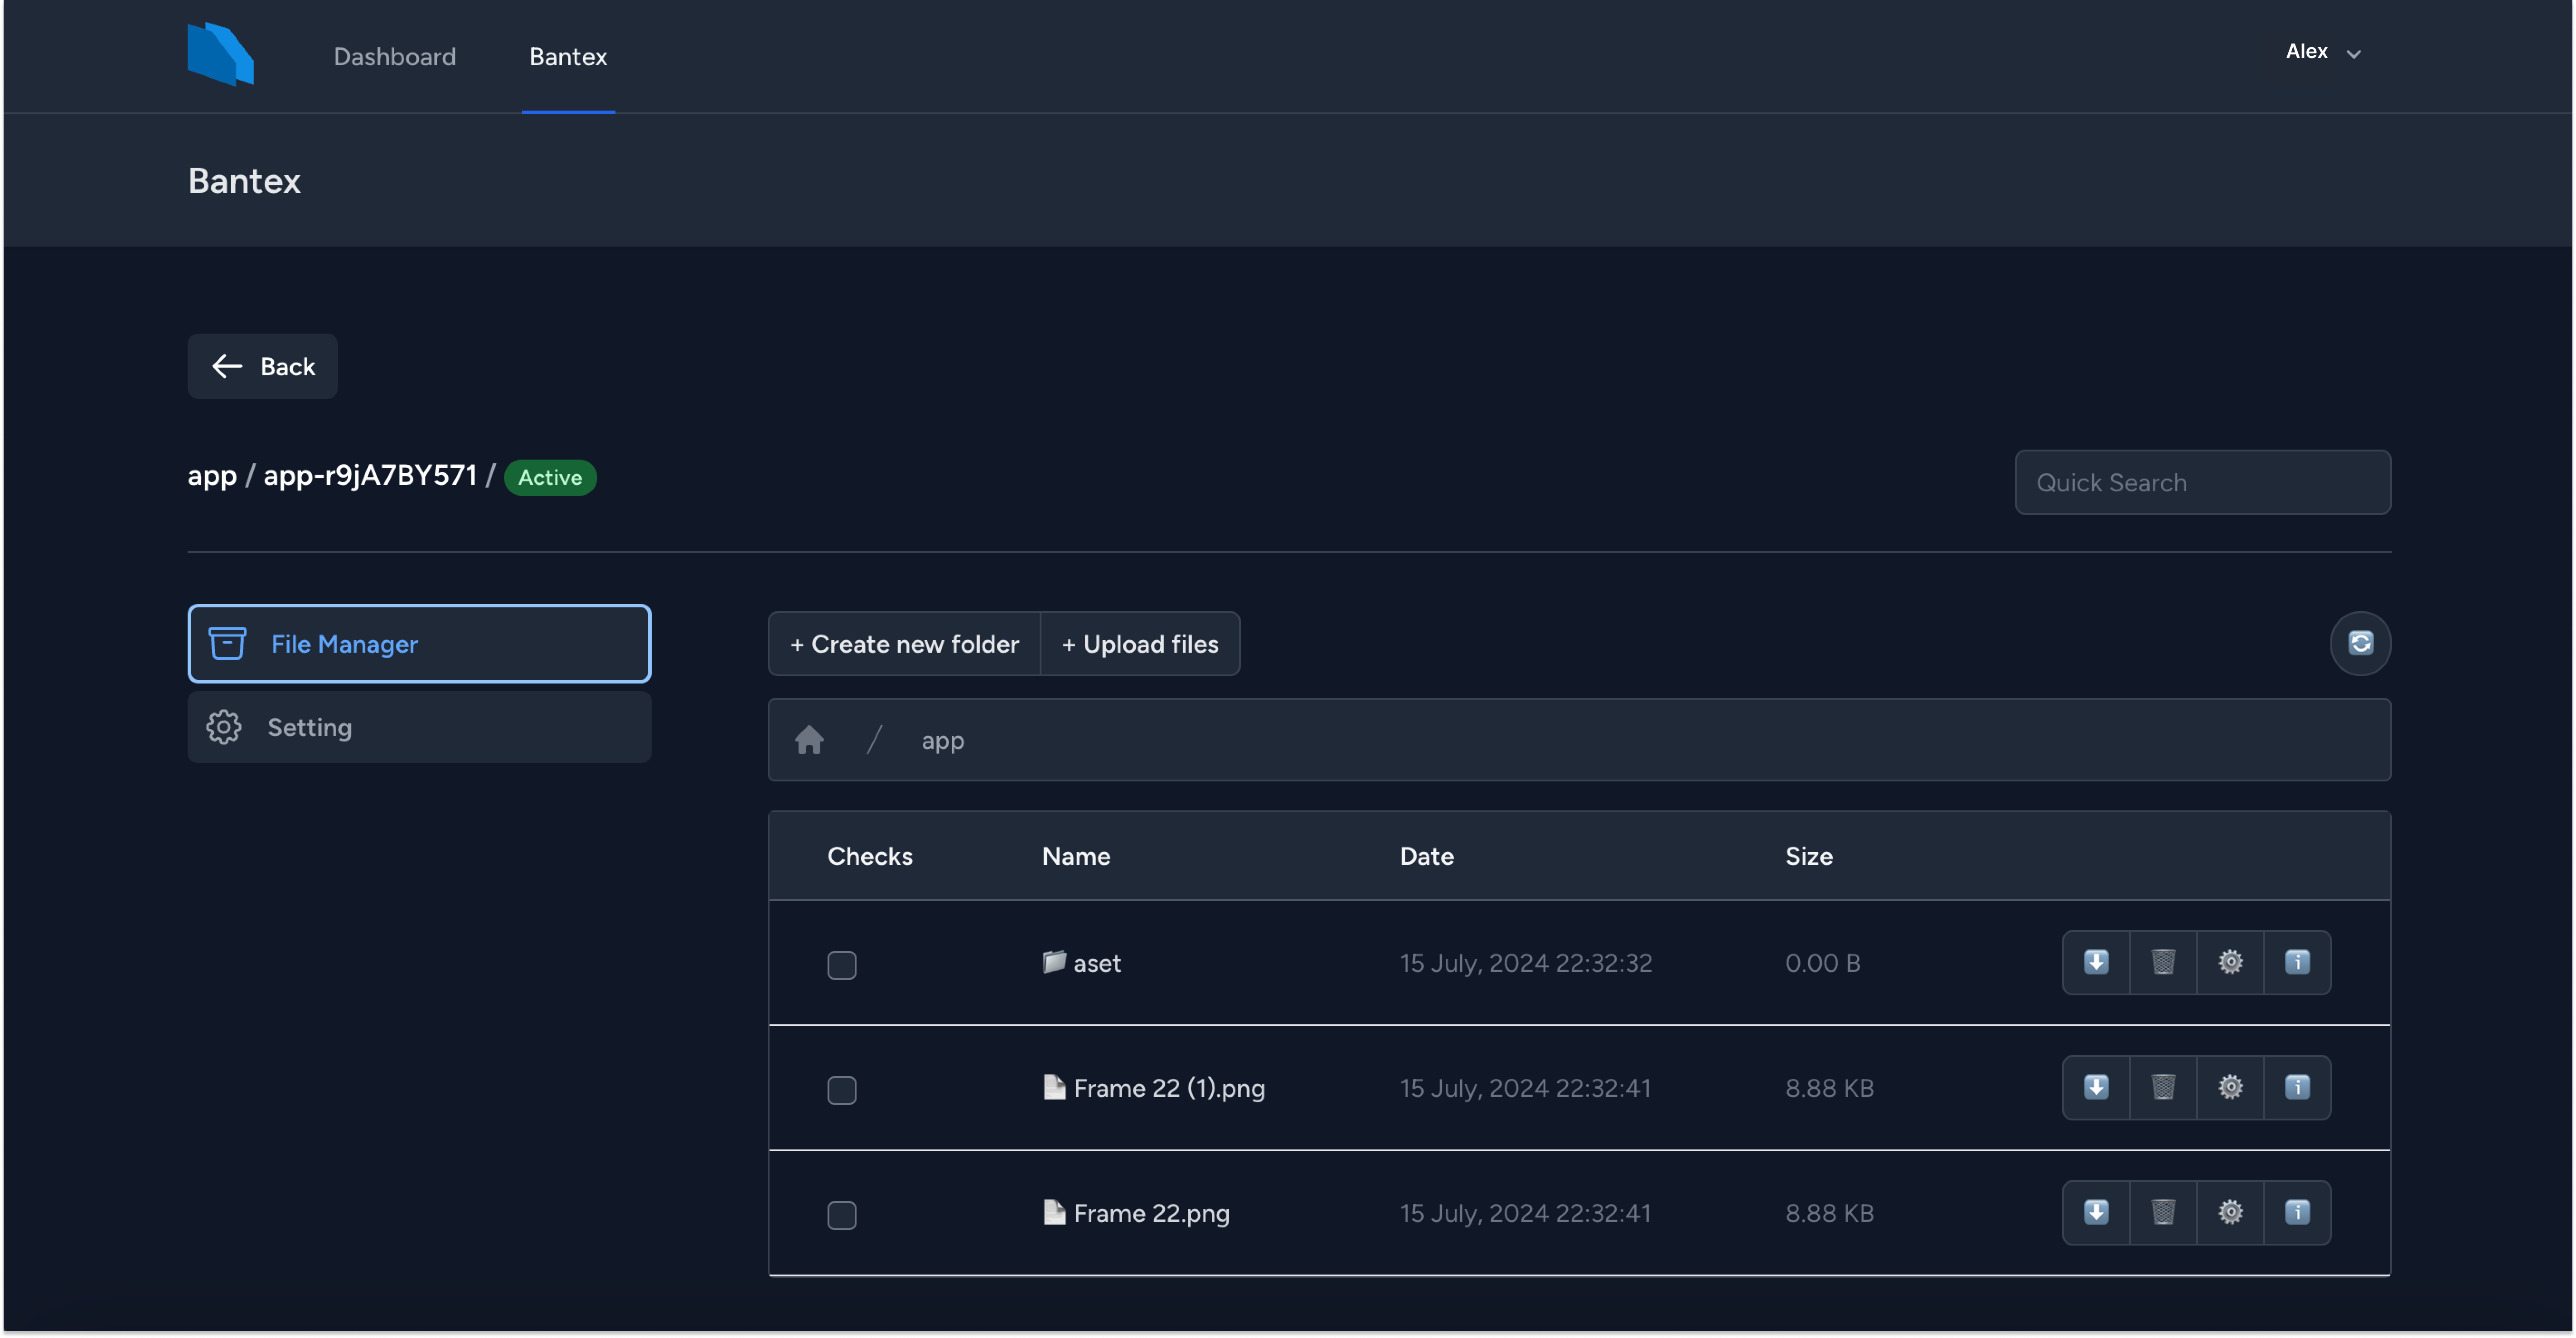Upload files to the app directory

[1140, 643]
